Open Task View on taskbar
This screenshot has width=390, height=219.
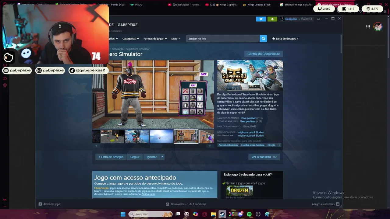click(178, 214)
